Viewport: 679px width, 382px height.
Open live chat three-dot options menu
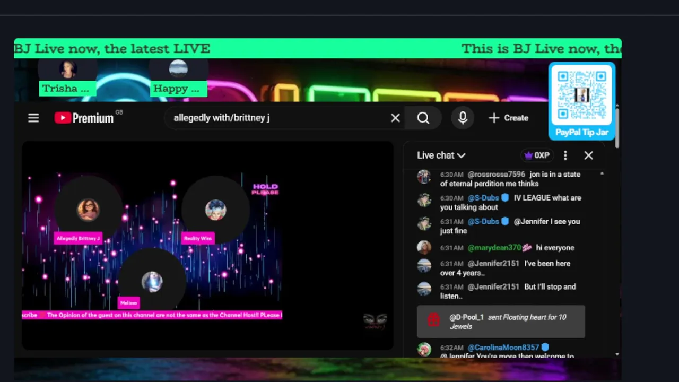[565, 155]
